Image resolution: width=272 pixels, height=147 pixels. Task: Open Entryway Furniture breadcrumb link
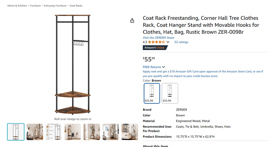click(x=55, y=6)
